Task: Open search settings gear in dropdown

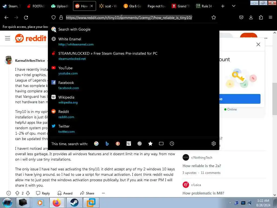Action: click(x=214, y=144)
